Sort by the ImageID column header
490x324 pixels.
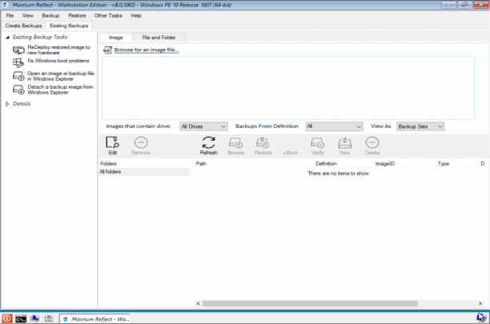coord(384,163)
